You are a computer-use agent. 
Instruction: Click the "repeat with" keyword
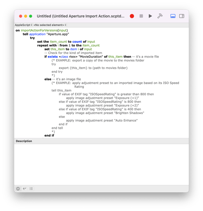(x=47, y=46)
